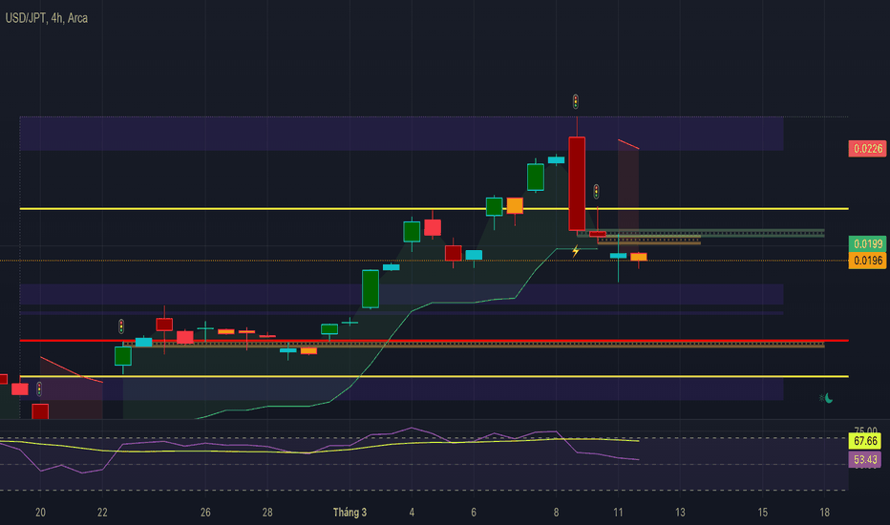Select the red horizontal support line
The image size is (890, 525).
430,340
